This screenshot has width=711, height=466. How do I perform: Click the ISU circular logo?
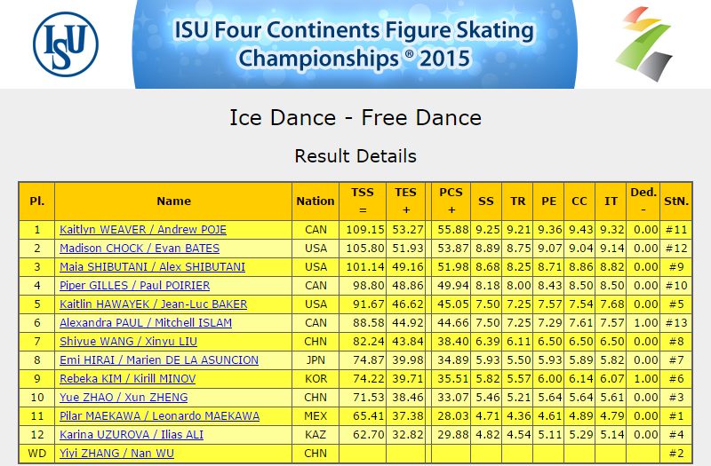pos(66,43)
